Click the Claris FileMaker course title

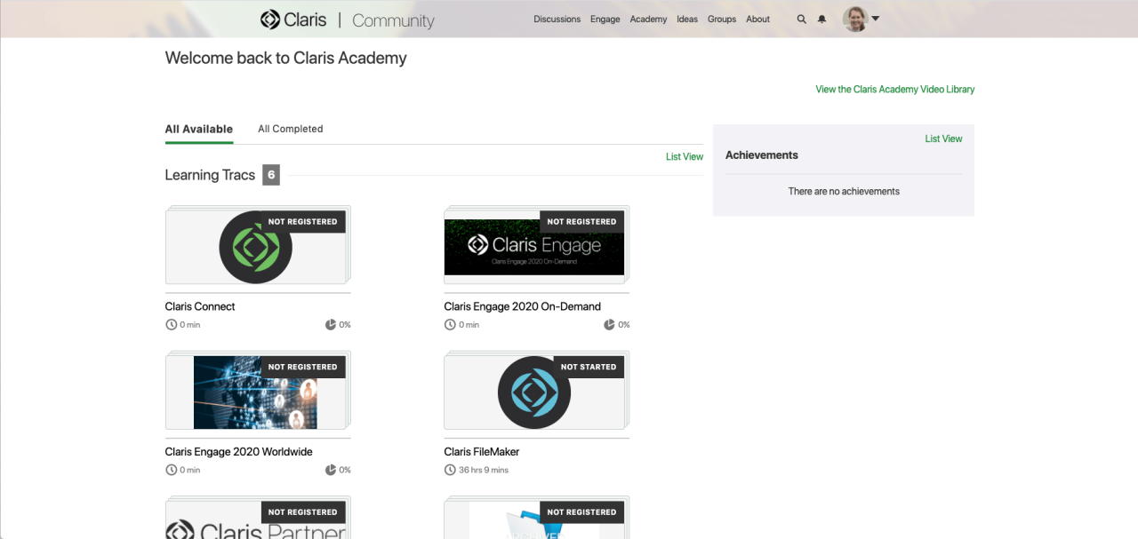pyautogui.click(x=482, y=452)
